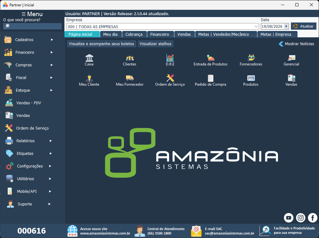This screenshot has height=238, width=319.
Task: Switch to the Financeiro tab
Action: pos(160,34)
